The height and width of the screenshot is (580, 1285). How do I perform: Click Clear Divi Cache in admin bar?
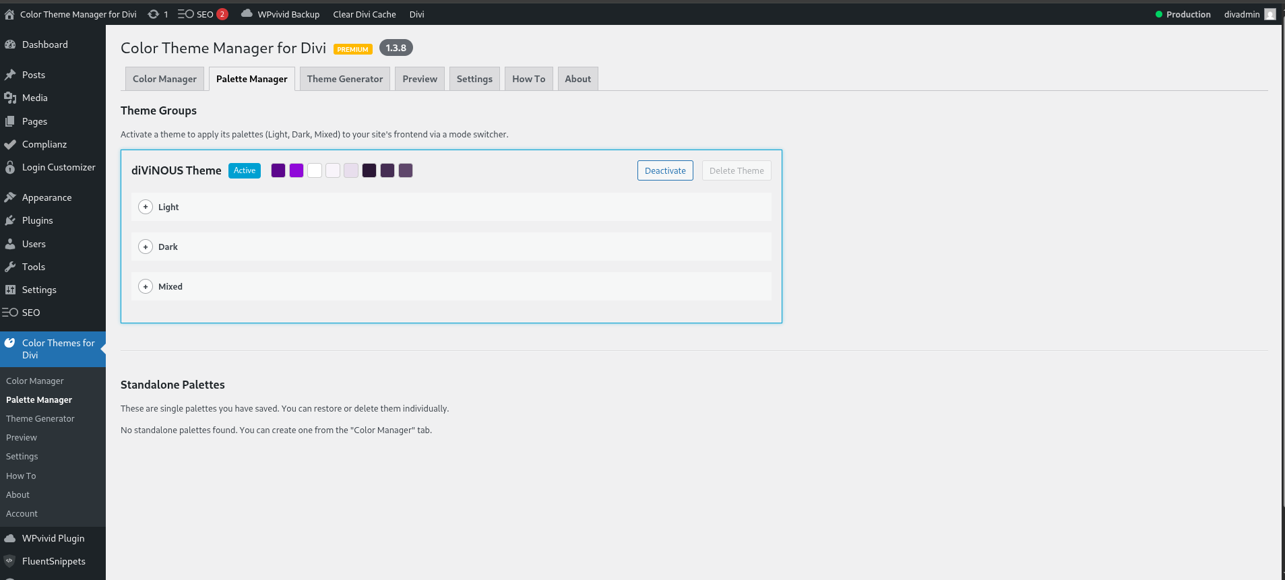[x=365, y=14]
